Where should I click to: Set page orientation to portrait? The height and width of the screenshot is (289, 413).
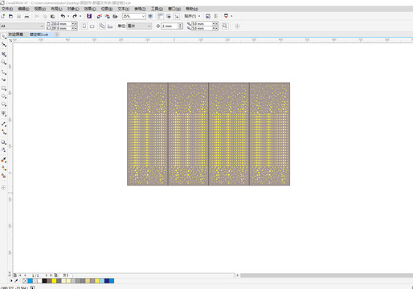point(84,26)
